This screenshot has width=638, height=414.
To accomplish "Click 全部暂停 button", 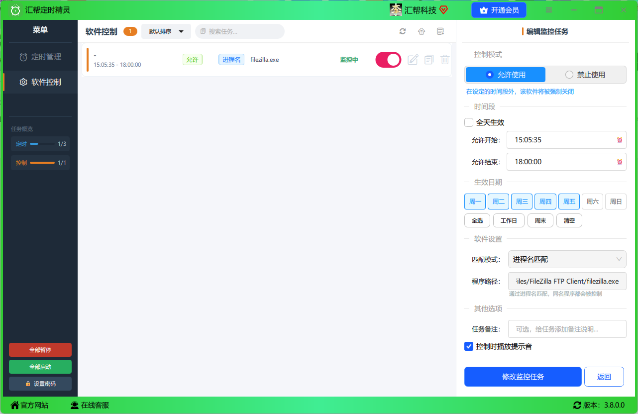I will pyautogui.click(x=40, y=350).
